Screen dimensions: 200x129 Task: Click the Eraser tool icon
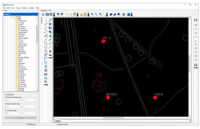(x=50, y=55)
